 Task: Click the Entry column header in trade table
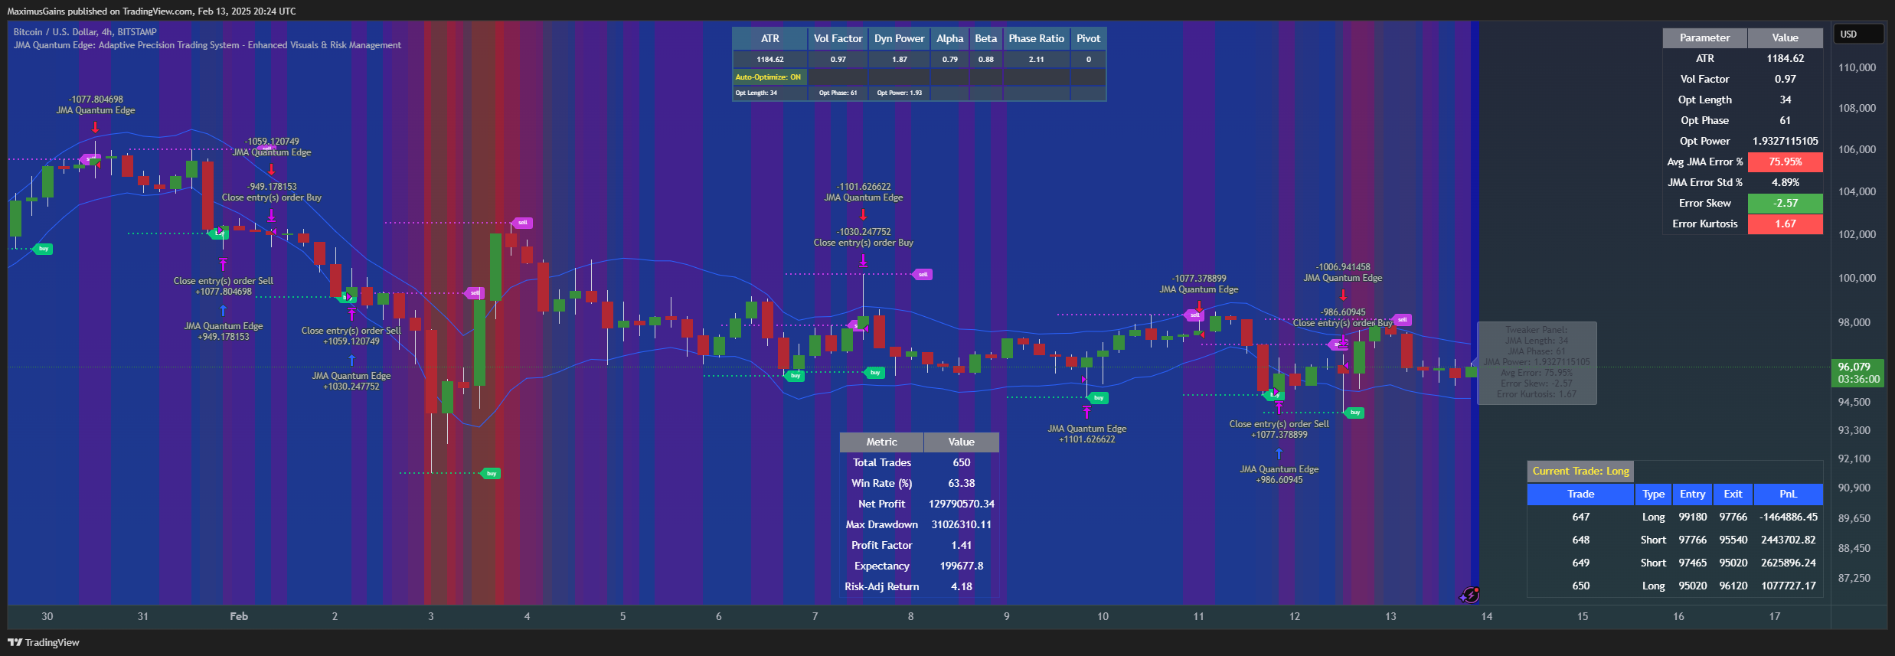(1692, 494)
